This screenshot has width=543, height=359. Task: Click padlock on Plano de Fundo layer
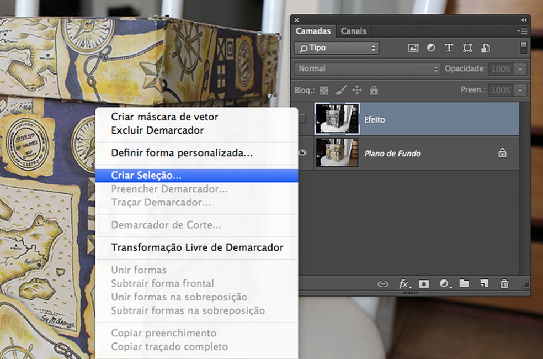502,152
